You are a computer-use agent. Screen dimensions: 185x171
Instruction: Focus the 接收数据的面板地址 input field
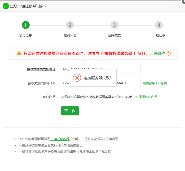(x=101, y=69)
